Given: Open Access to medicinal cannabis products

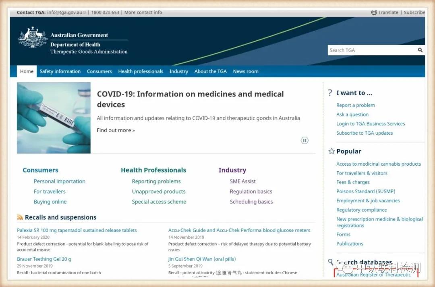Looking at the screenshot, I should pyautogui.click(x=379, y=164).
